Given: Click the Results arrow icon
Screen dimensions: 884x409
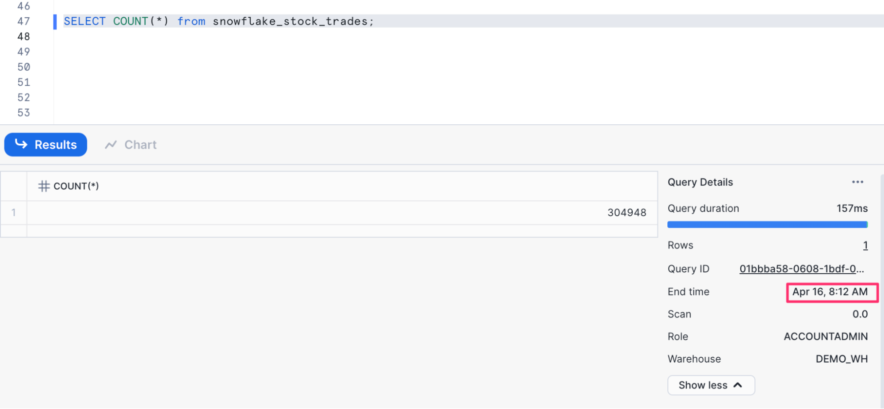Looking at the screenshot, I should [21, 144].
